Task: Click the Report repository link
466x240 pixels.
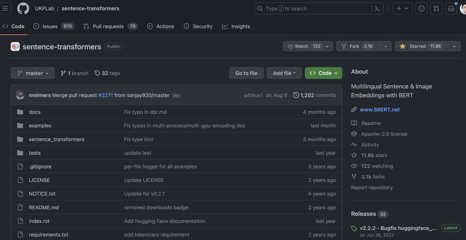Action: 372,188
